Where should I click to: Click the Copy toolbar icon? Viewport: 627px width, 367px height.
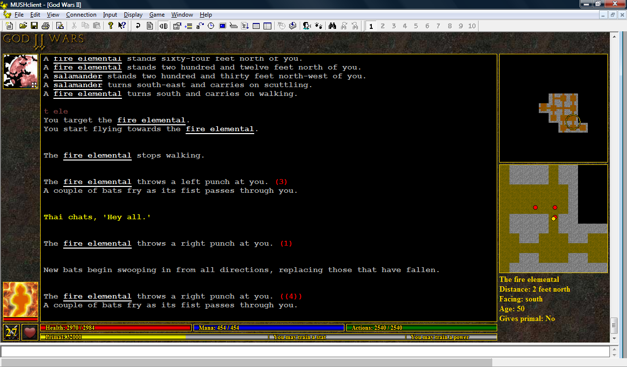(85, 26)
